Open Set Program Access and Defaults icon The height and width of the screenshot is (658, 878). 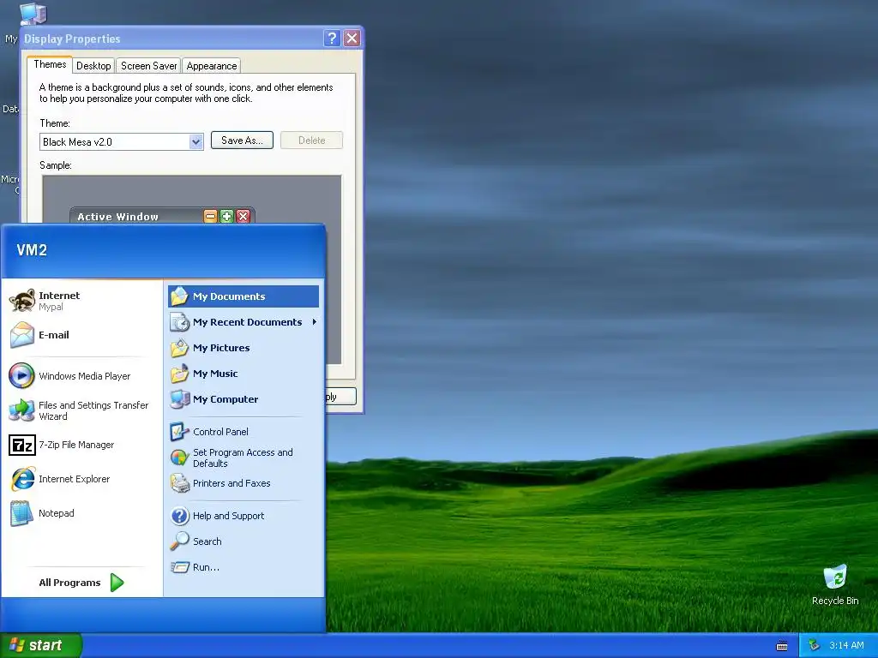click(x=180, y=458)
